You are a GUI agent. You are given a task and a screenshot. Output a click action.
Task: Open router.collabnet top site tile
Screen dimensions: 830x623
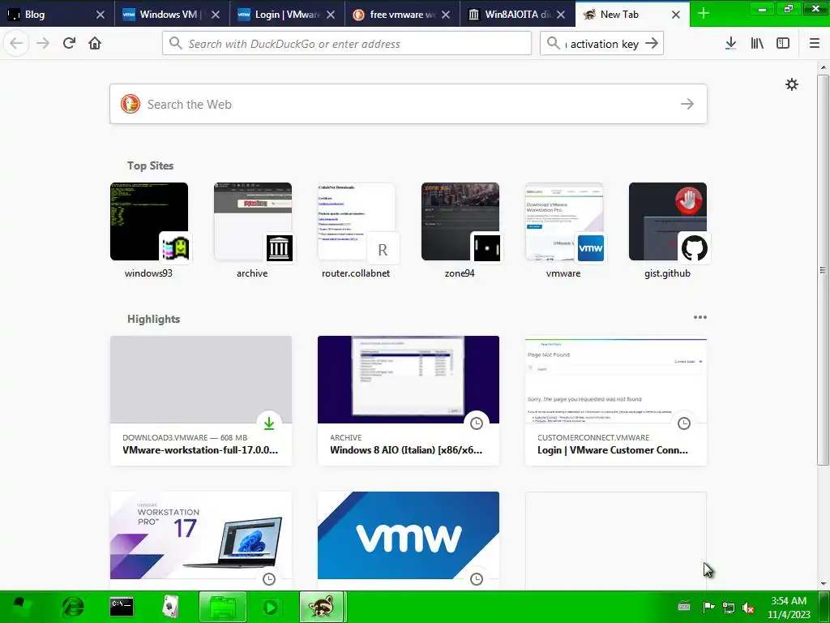(x=357, y=231)
